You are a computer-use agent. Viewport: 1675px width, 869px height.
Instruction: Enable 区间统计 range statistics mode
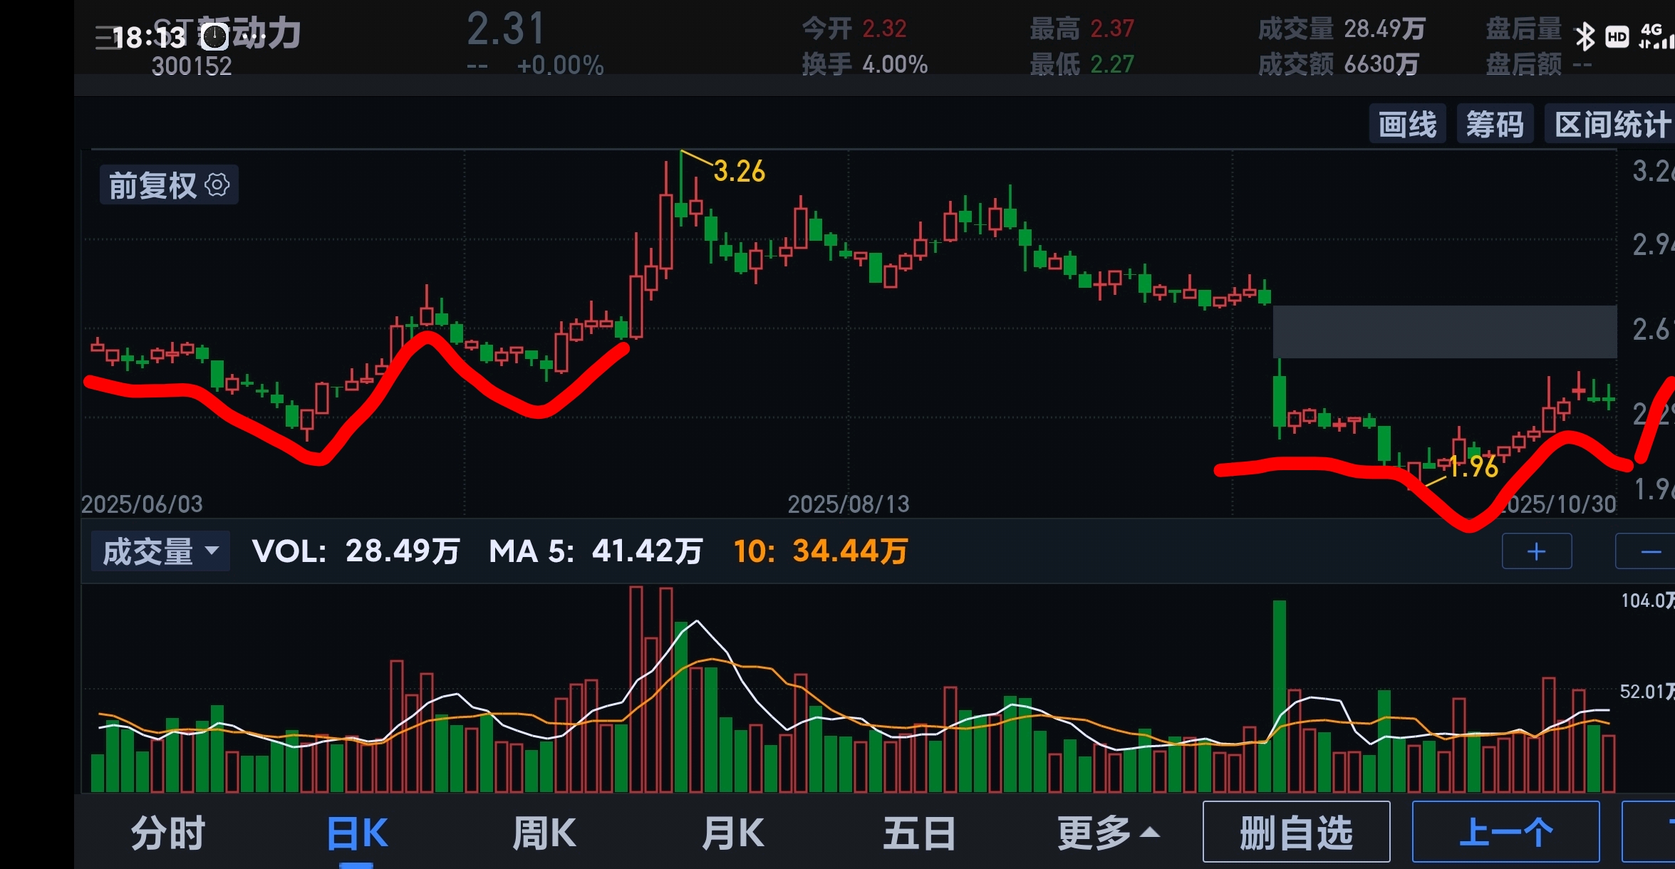point(1612,125)
